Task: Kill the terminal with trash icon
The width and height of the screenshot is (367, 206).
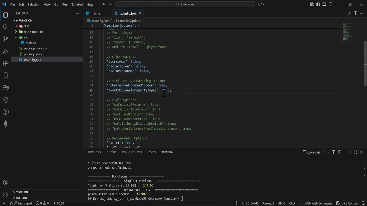Action: click(340, 152)
